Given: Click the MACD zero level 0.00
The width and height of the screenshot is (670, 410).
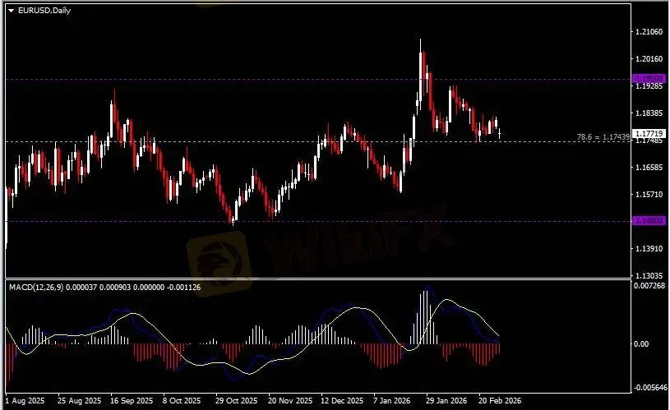Looking at the screenshot, I should point(641,344).
